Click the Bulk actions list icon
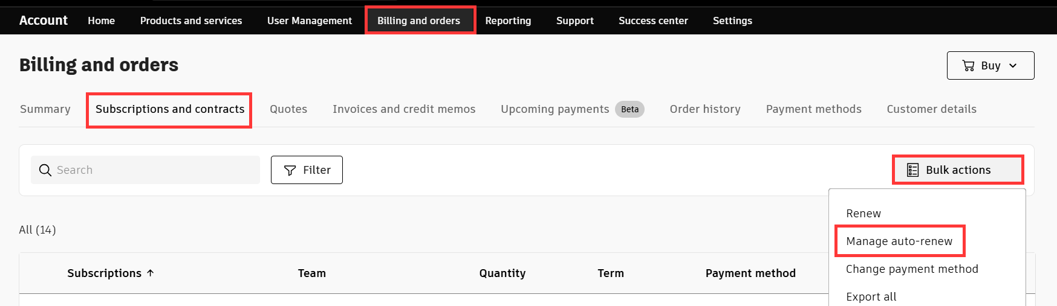 [x=912, y=170]
